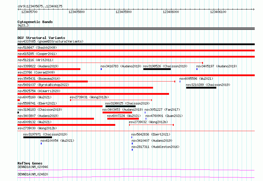Click the nsv4337085 gnomADStructuralVariants label
This screenshot has width=263, height=181.
(x=51, y=41)
